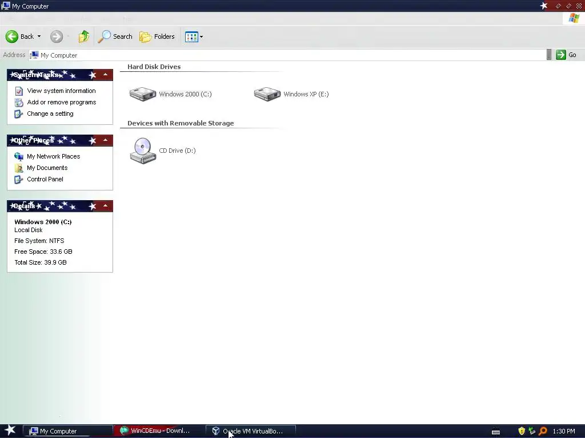Expand the address bar dropdown list
Image resolution: width=585 pixels, height=438 pixels.
tap(549, 55)
